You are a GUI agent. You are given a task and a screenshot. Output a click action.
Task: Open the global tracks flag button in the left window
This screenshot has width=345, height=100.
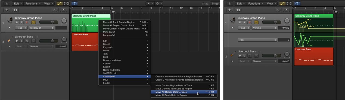[x=55, y=10]
